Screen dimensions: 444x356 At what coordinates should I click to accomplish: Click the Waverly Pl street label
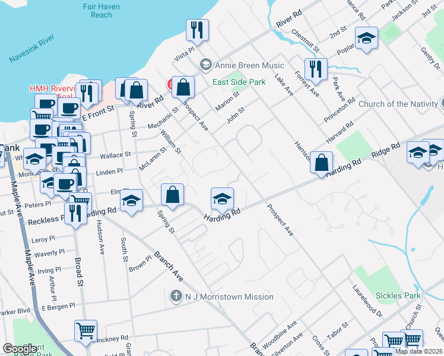click(x=49, y=253)
